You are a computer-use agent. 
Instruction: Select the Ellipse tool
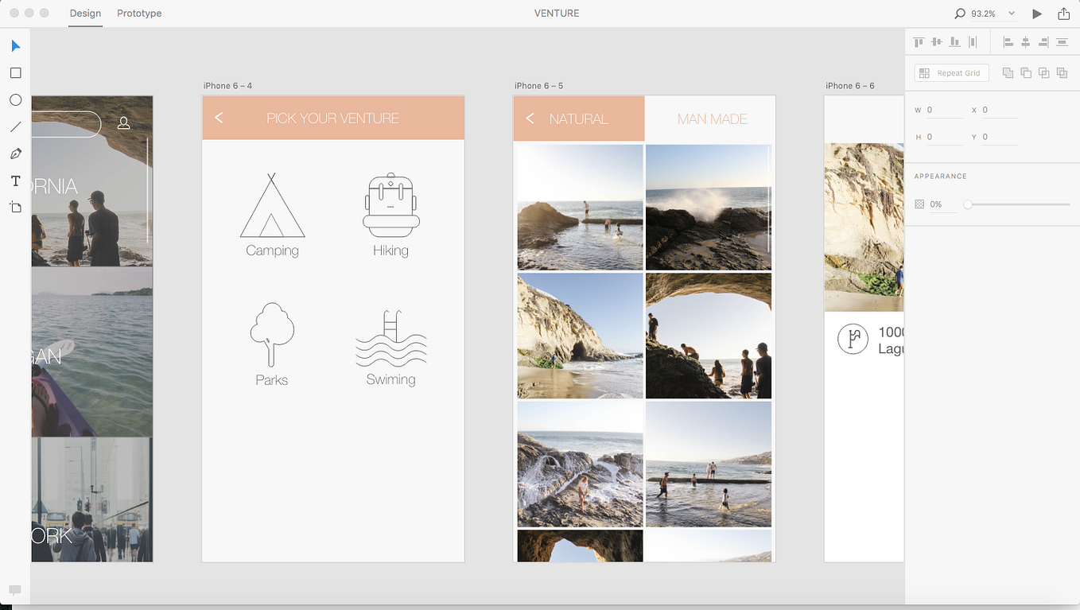click(15, 100)
